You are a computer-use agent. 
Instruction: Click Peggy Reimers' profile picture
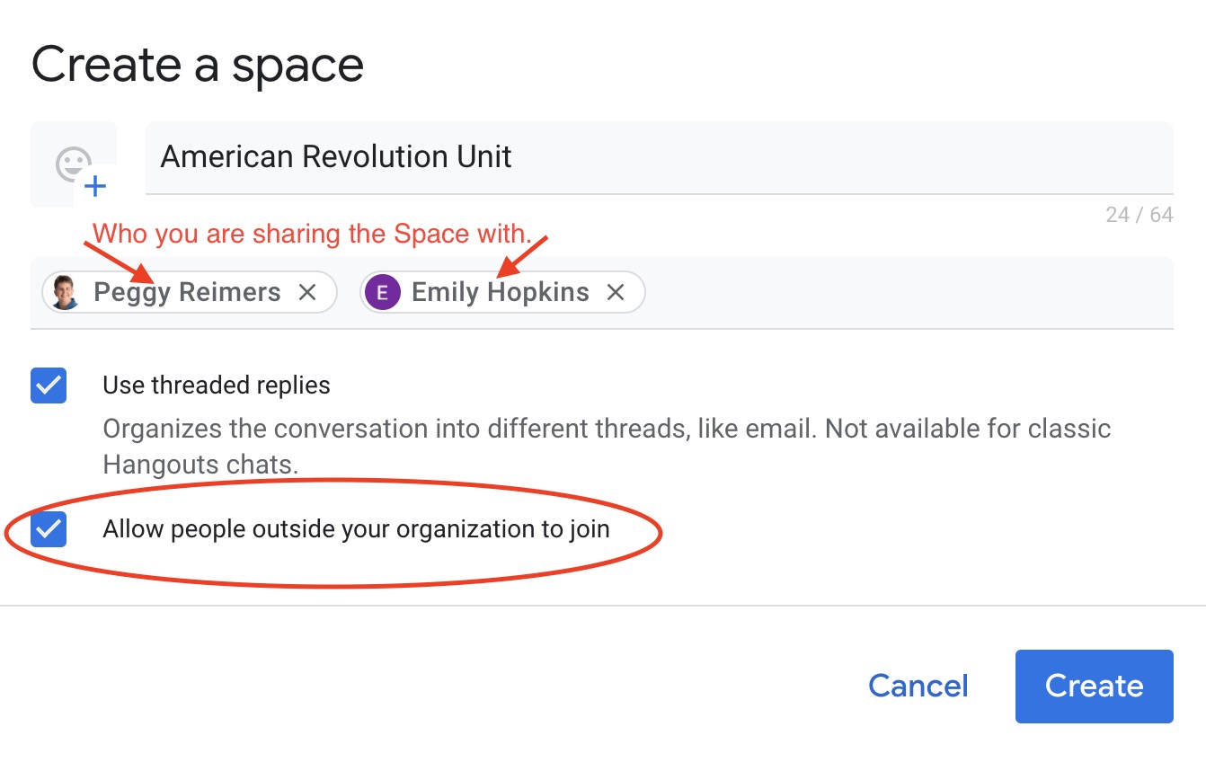64,291
